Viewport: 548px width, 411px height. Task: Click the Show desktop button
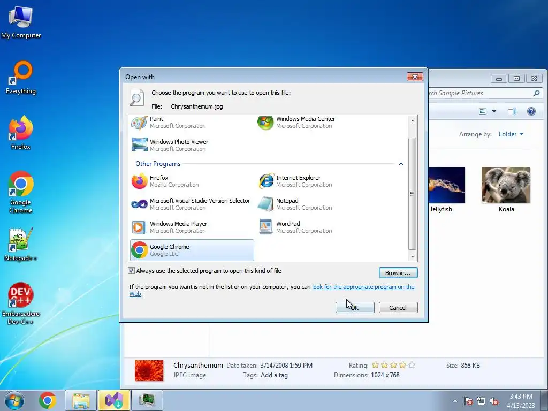pyautogui.click(x=544, y=400)
